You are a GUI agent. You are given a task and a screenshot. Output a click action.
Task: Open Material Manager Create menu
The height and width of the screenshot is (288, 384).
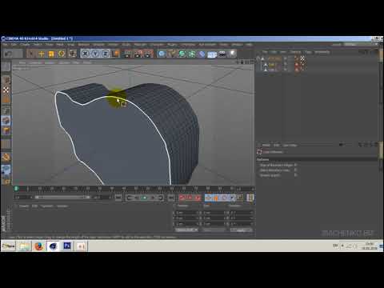(24, 206)
